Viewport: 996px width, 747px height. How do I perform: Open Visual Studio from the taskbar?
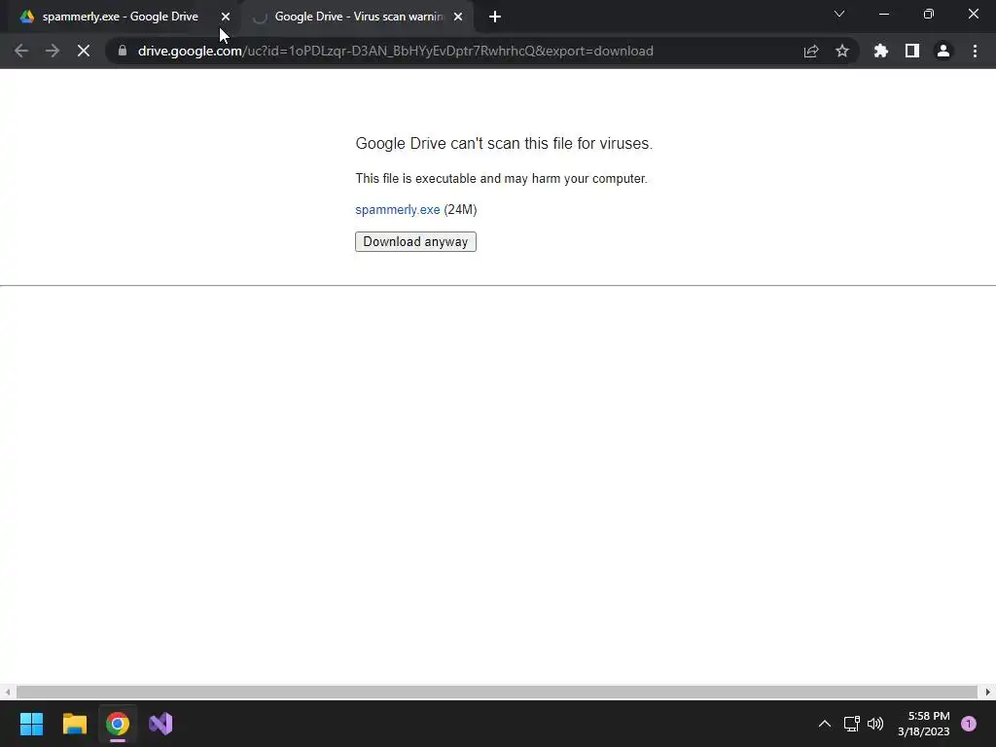(160, 724)
